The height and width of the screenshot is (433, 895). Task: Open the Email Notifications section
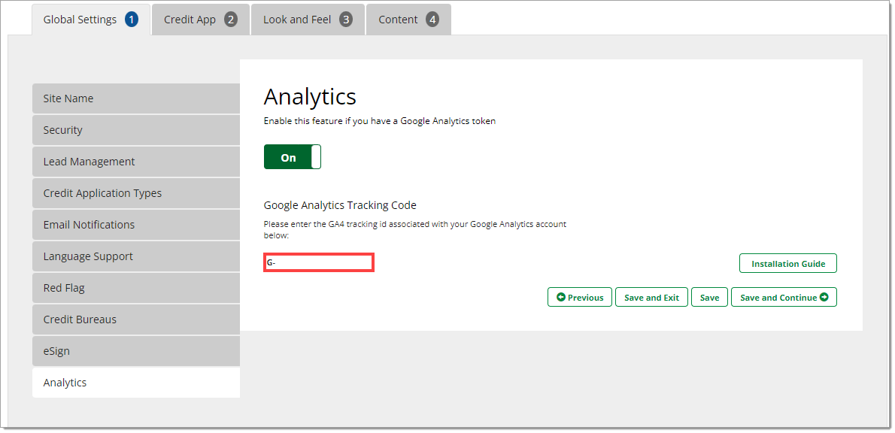pyautogui.click(x=136, y=225)
